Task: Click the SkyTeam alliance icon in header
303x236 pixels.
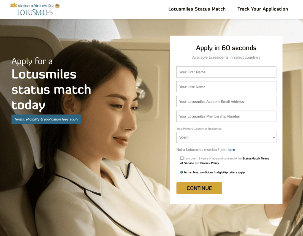Action: coord(50,6)
